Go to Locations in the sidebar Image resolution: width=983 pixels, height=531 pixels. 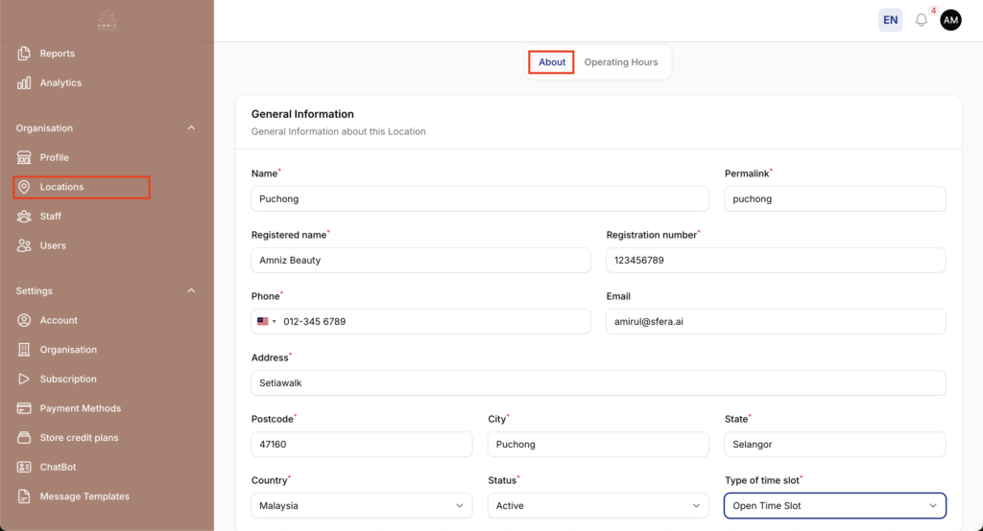point(61,187)
